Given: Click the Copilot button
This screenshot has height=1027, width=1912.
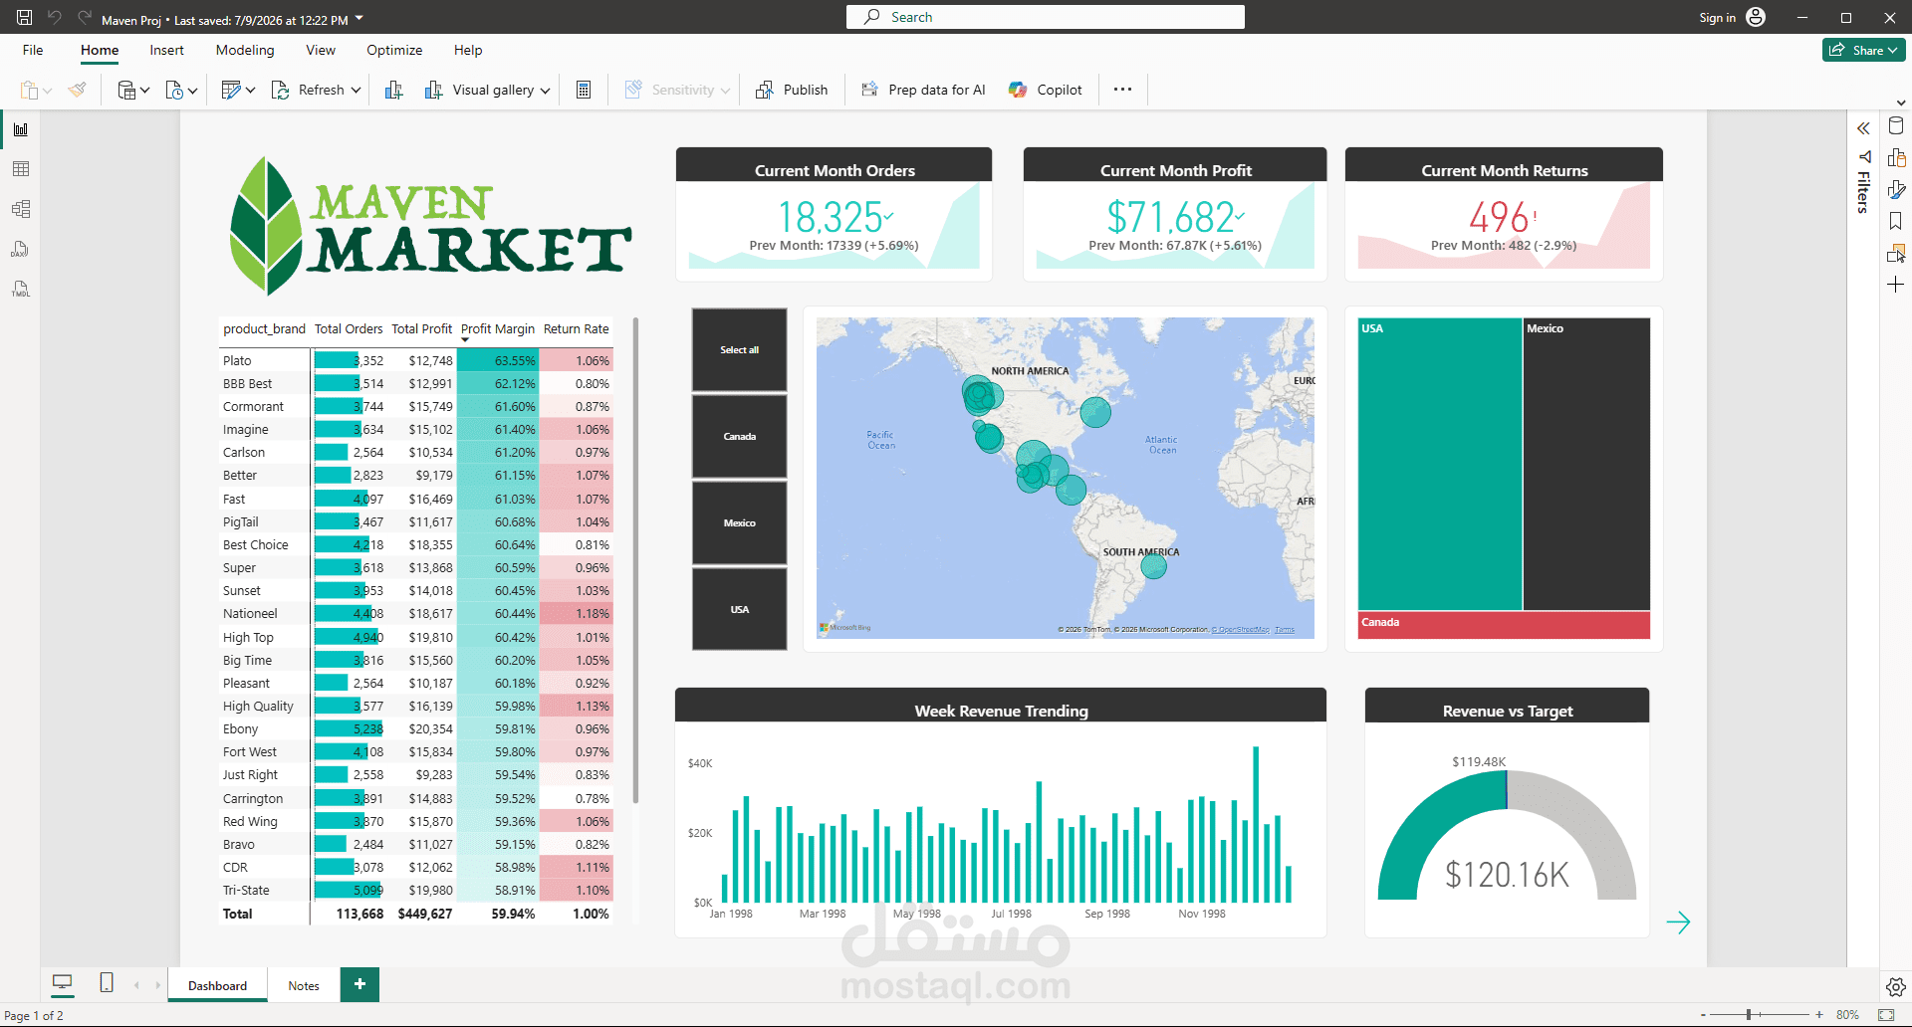Looking at the screenshot, I should point(1045,90).
